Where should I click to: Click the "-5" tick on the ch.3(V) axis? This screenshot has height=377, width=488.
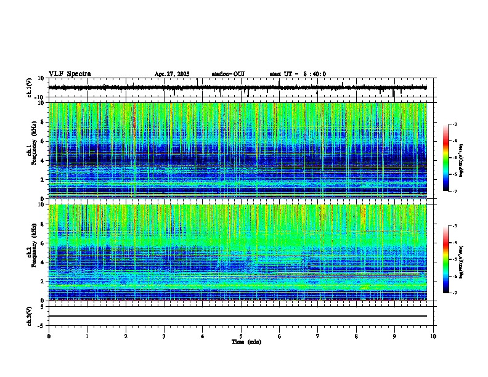click(42, 325)
